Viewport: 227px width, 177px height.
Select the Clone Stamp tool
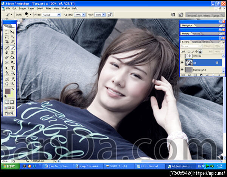pos(7,52)
